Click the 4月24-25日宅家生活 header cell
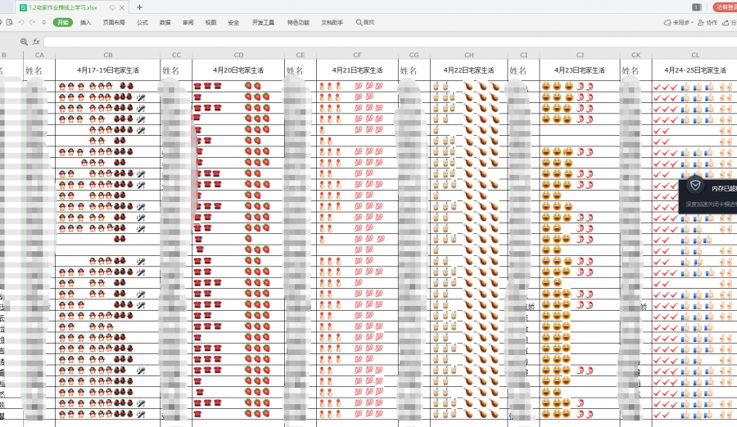Screen dimensions: 737x427 click(x=694, y=70)
